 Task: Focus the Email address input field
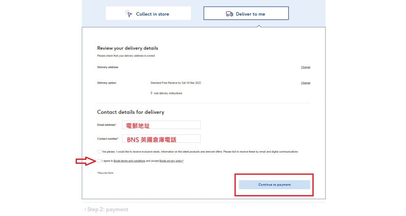point(161,125)
